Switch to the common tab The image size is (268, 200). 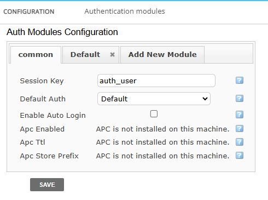(36, 55)
